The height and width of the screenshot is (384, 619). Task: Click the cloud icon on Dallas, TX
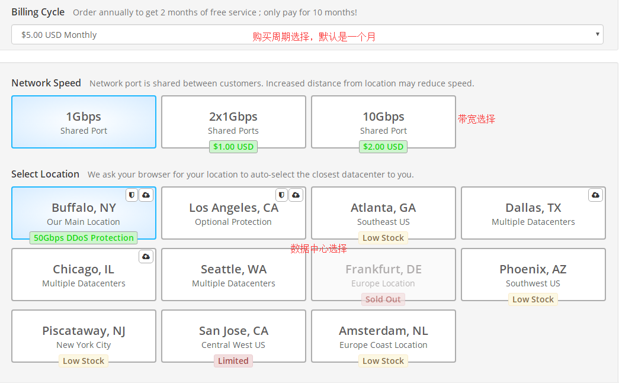point(596,195)
